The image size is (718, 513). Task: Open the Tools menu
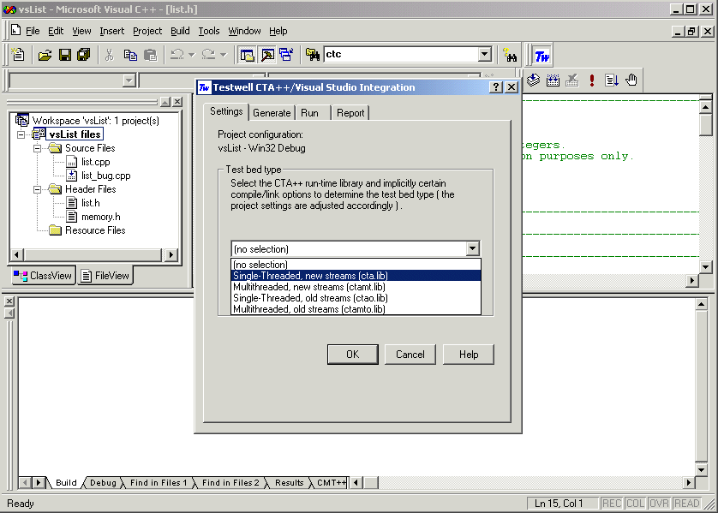pos(209,31)
